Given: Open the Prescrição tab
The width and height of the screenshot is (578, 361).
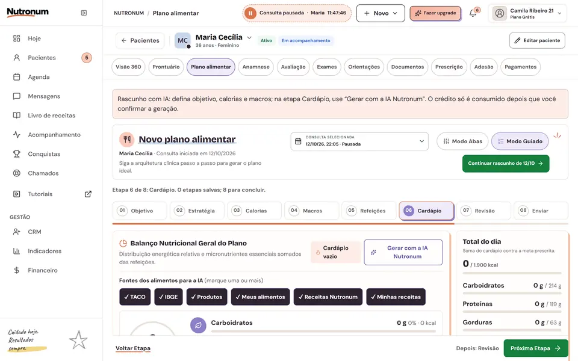Looking at the screenshot, I should (449, 67).
